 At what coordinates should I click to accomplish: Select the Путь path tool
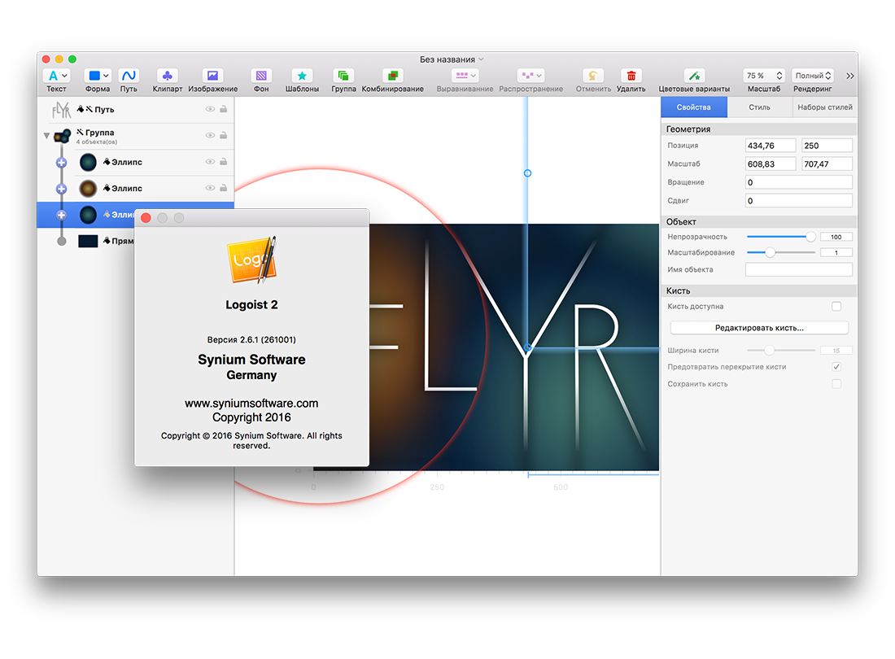(x=129, y=76)
